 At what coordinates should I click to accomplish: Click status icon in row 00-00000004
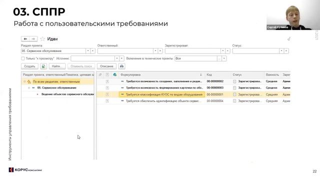point(234,101)
